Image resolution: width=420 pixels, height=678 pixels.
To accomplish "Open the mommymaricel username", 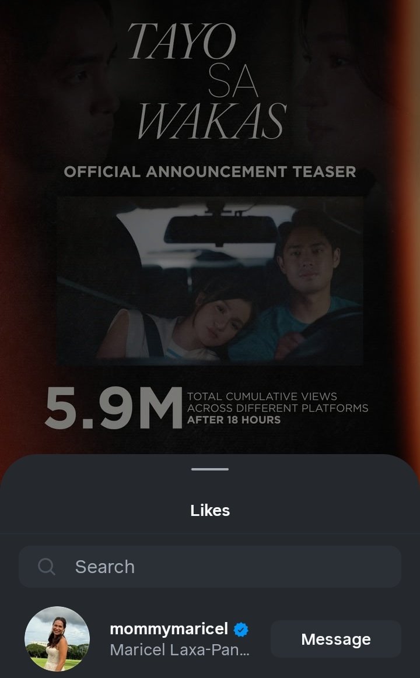I will click(x=169, y=628).
